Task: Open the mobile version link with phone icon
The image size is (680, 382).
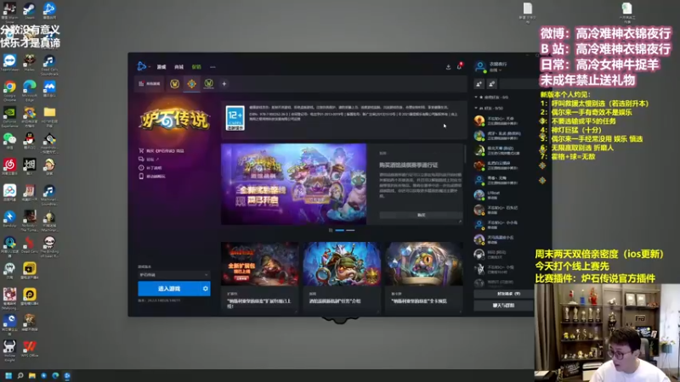Action: [152, 177]
